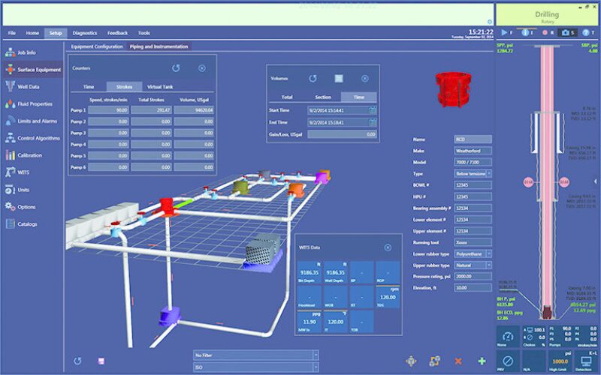Reset the Counters panel with refresh icon
Viewport: 601px width, 375px height.
coord(176,68)
